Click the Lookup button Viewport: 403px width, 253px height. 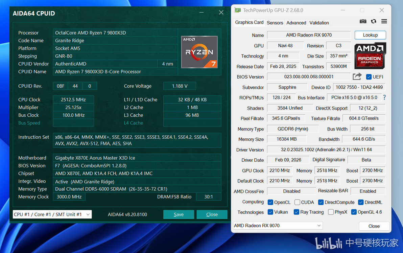tap(370, 35)
